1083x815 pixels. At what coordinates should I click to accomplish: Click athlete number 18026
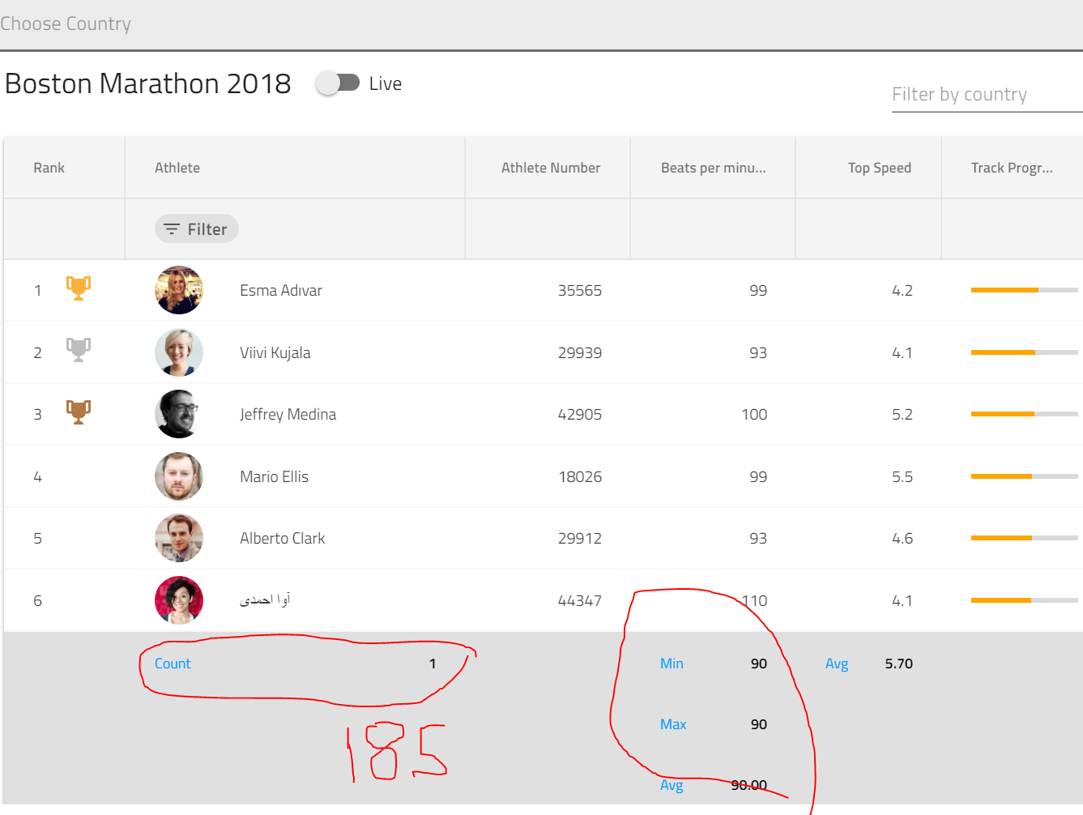click(580, 476)
